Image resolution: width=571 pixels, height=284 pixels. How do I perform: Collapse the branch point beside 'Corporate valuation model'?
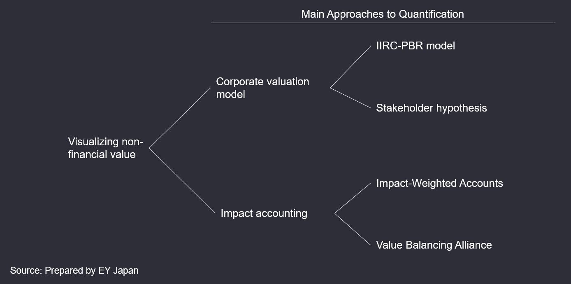[x=330, y=88]
